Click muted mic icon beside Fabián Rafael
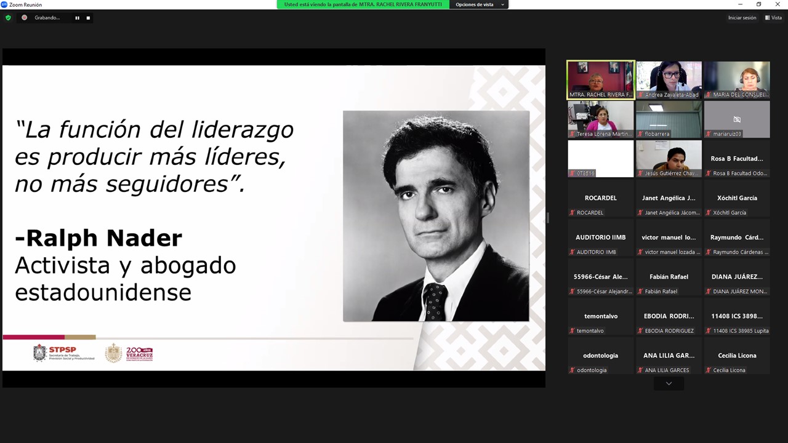The width and height of the screenshot is (788, 443). click(x=640, y=292)
